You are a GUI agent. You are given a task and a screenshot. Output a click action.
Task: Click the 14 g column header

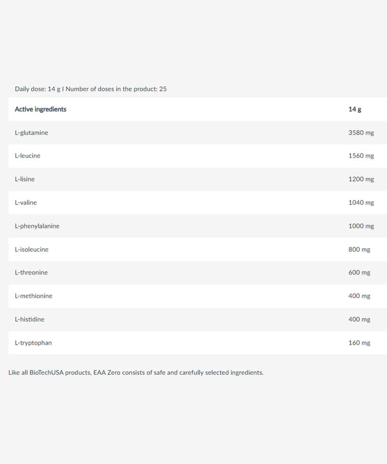(355, 109)
